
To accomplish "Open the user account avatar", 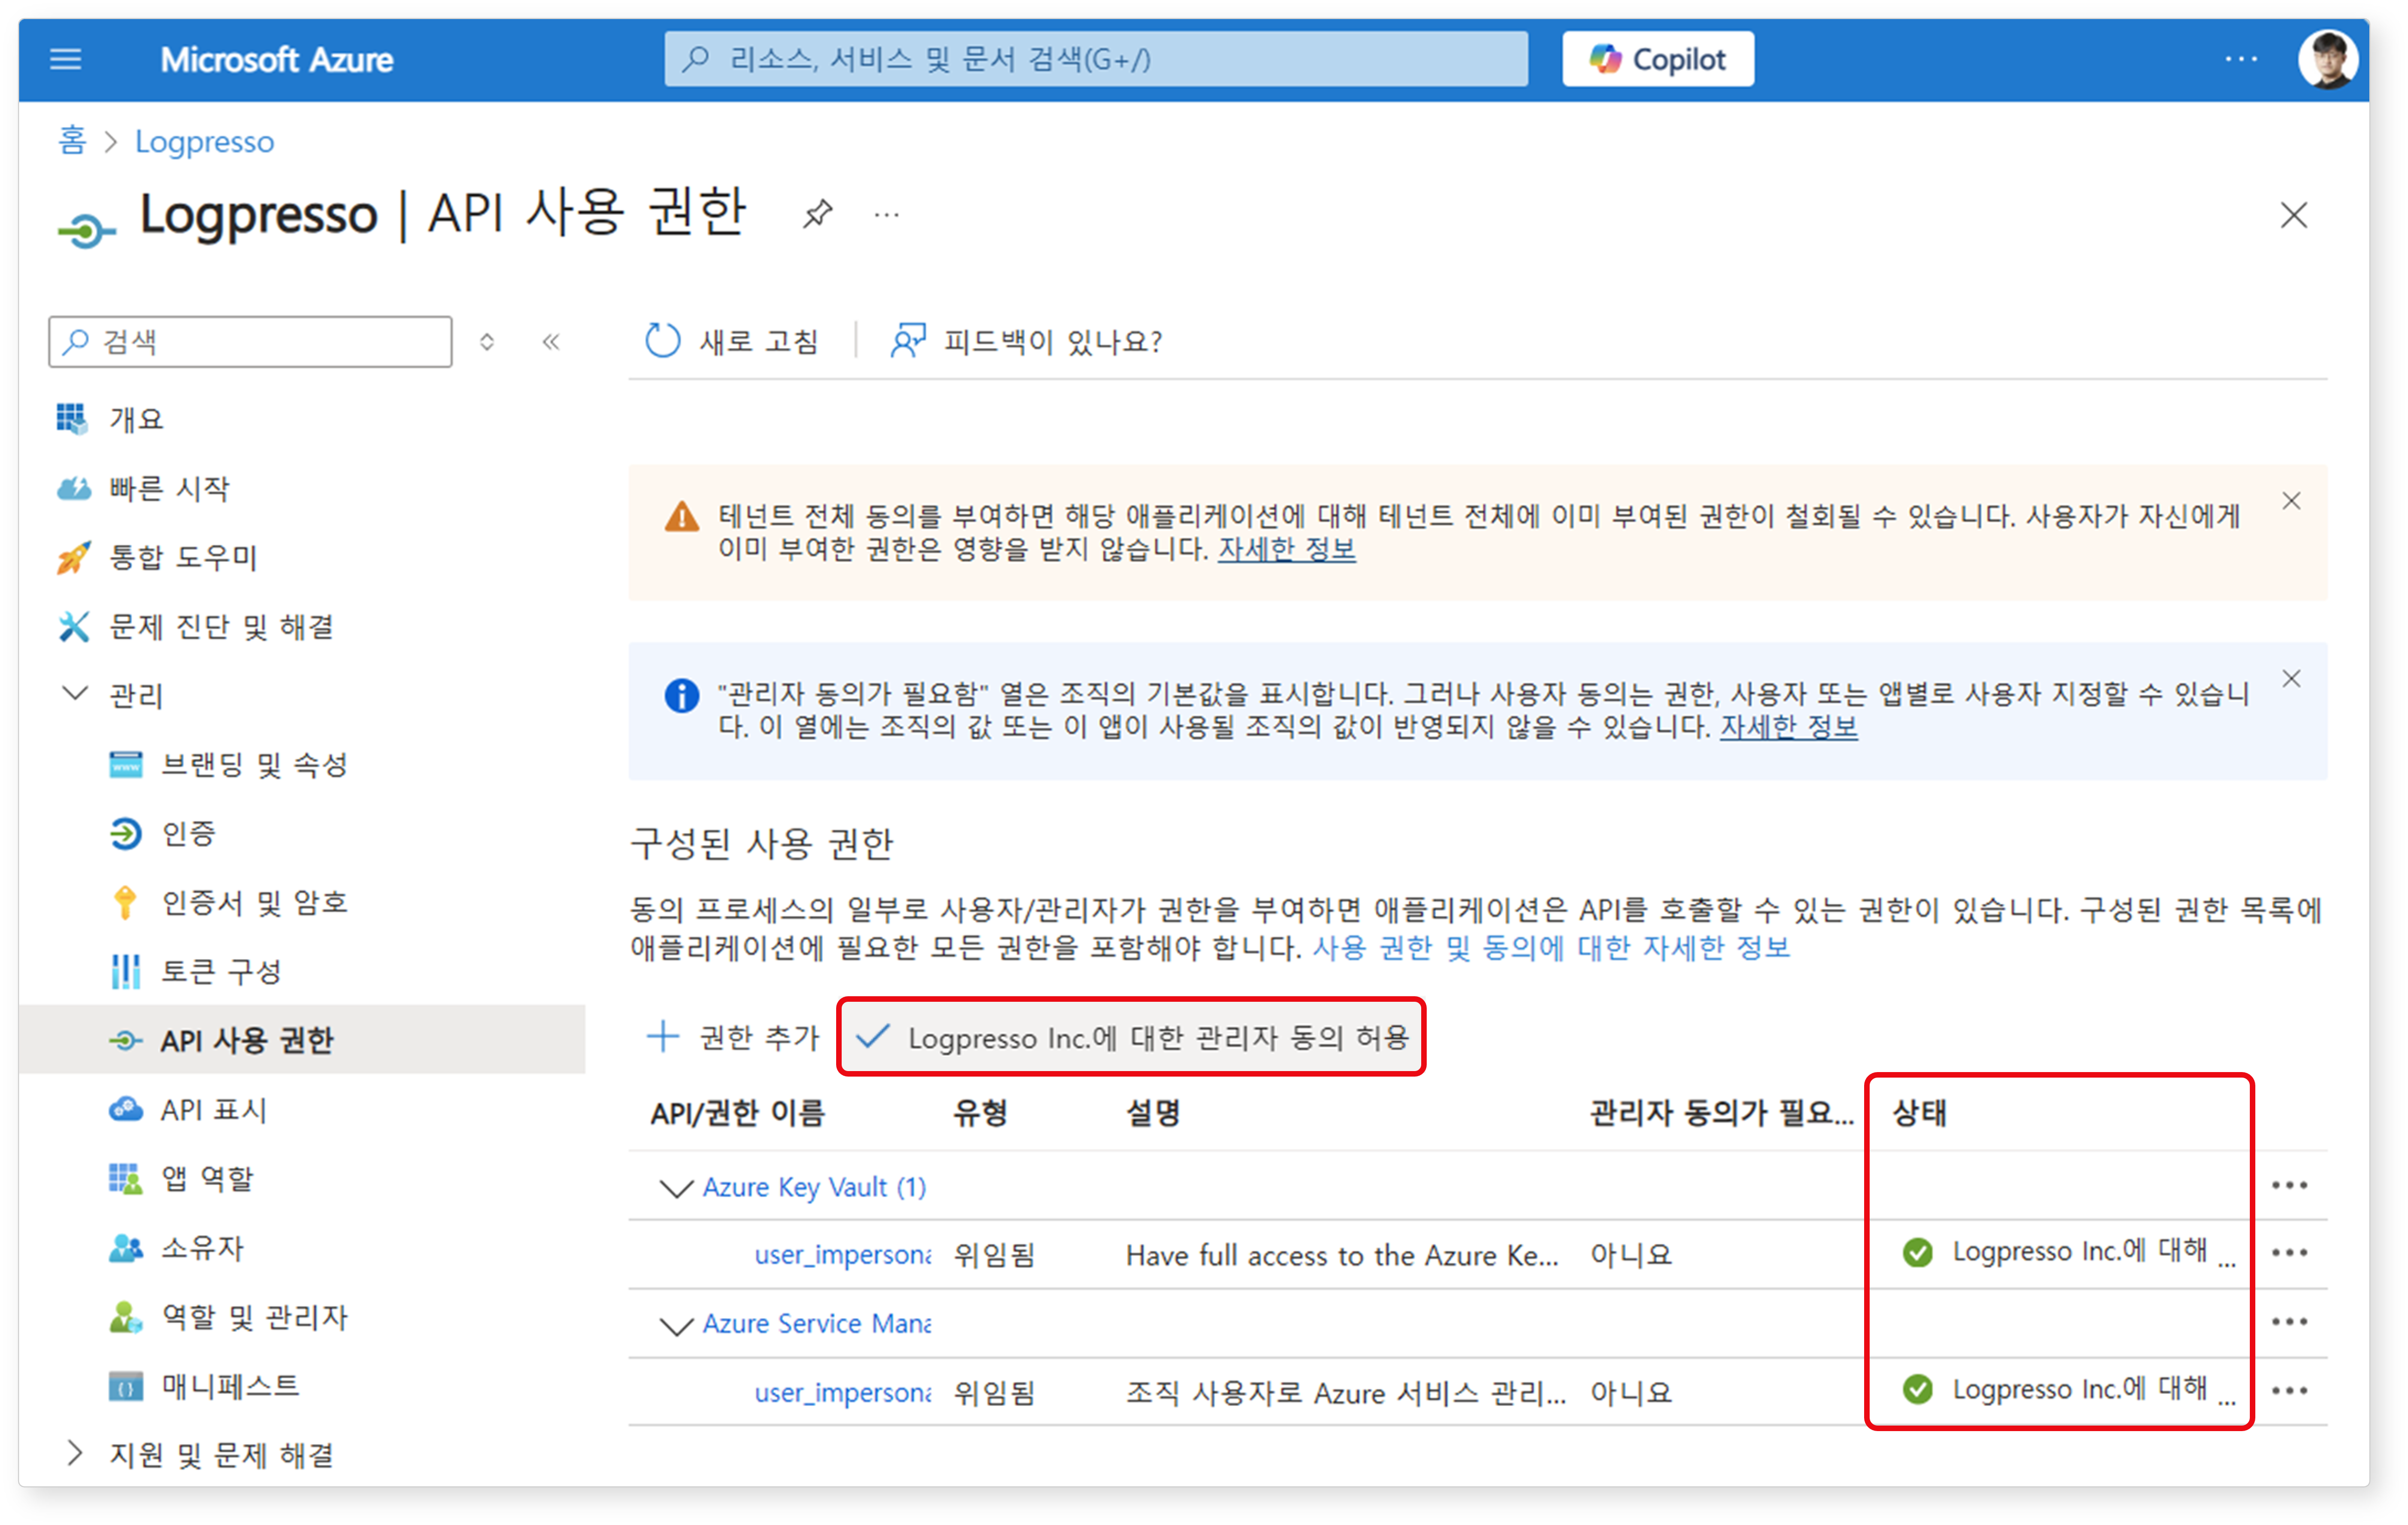I will [2328, 59].
